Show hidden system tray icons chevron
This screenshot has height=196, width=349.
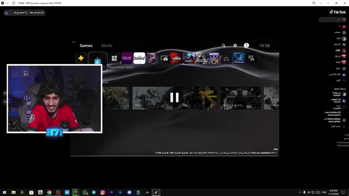300,192
